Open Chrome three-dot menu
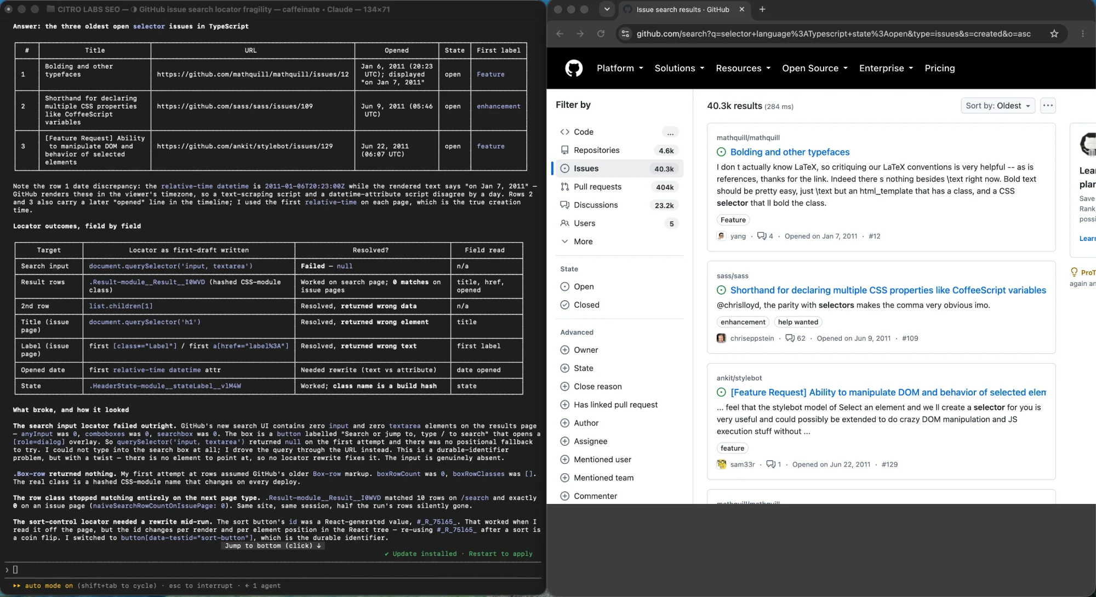The image size is (1096, 597). point(1082,34)
